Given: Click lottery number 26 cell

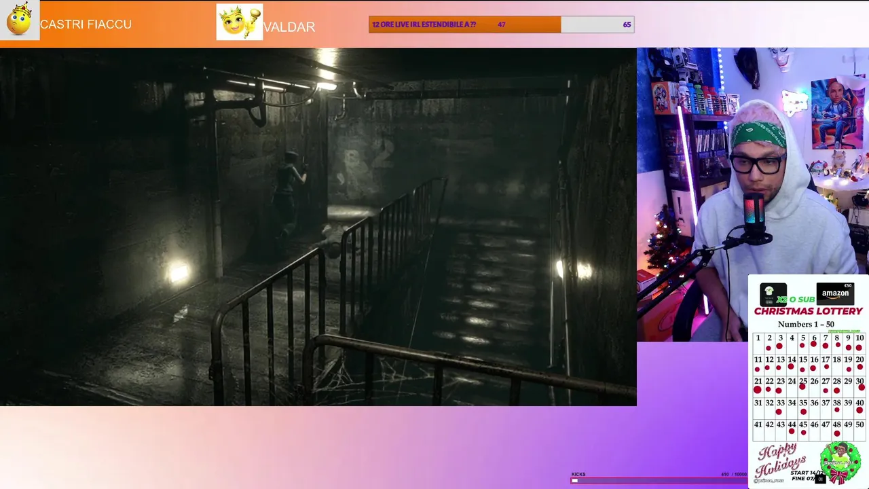Looking at the screenshot, I should point(814,386).
